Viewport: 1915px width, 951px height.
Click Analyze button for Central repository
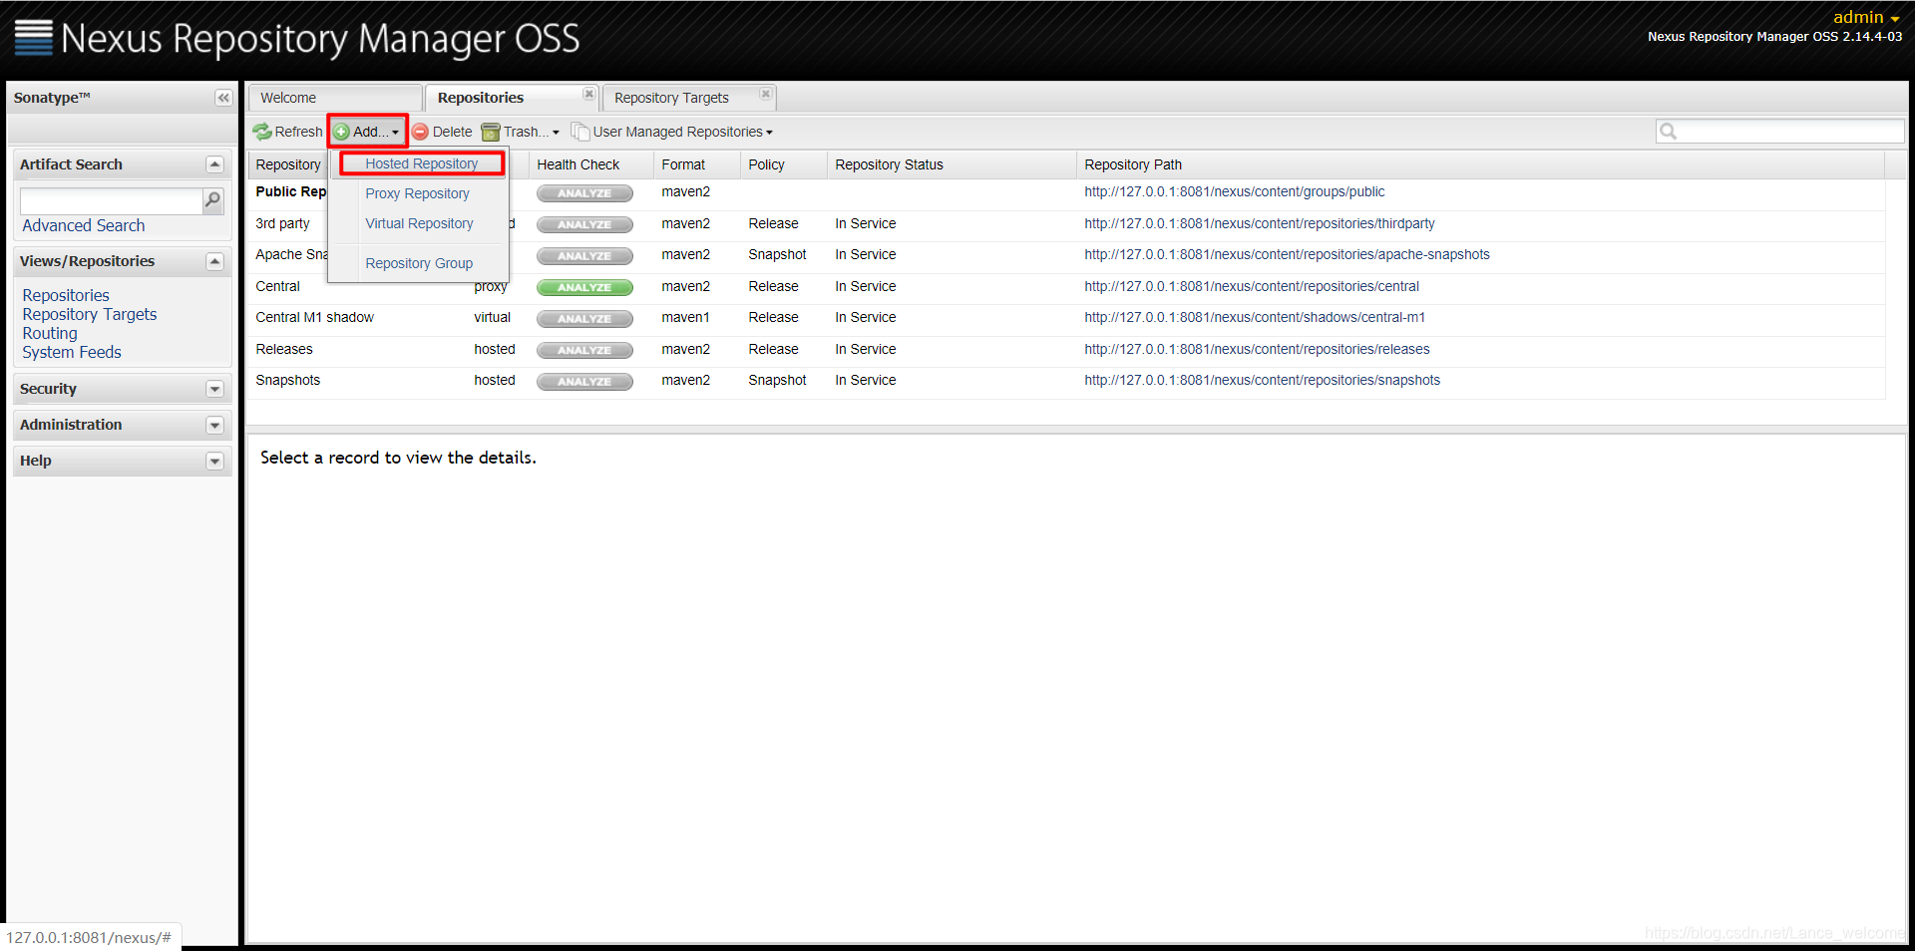(x=584, y=287)
